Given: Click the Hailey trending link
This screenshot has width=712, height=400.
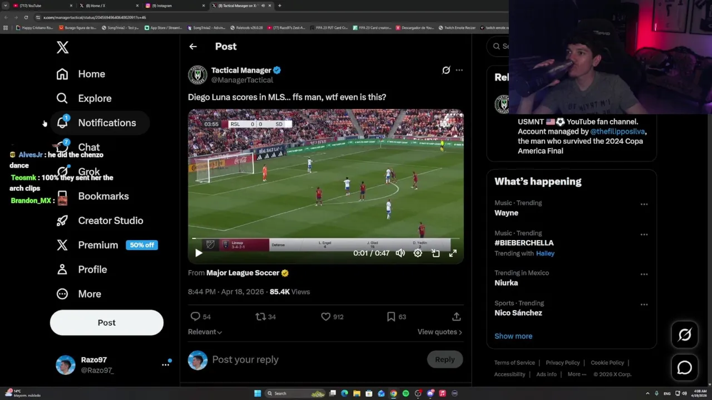Looking at the screenshot, I should (x=545, y=253).
